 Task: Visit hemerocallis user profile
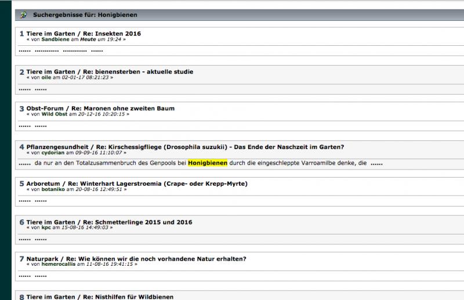(60, 264)
